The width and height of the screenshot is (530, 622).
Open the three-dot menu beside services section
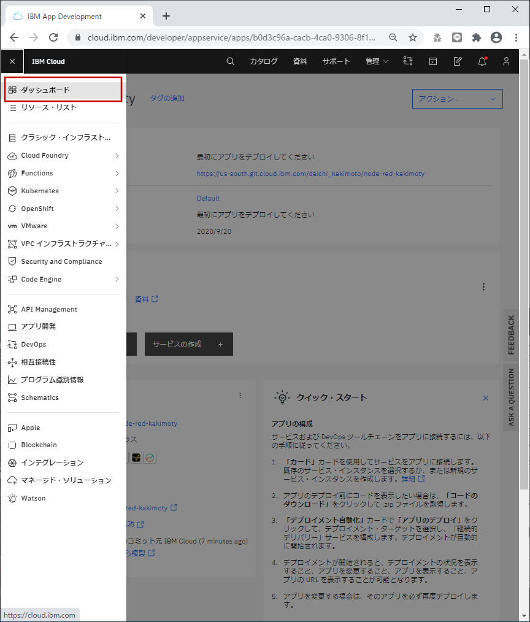pyautogui.click(x=483, y=287)
